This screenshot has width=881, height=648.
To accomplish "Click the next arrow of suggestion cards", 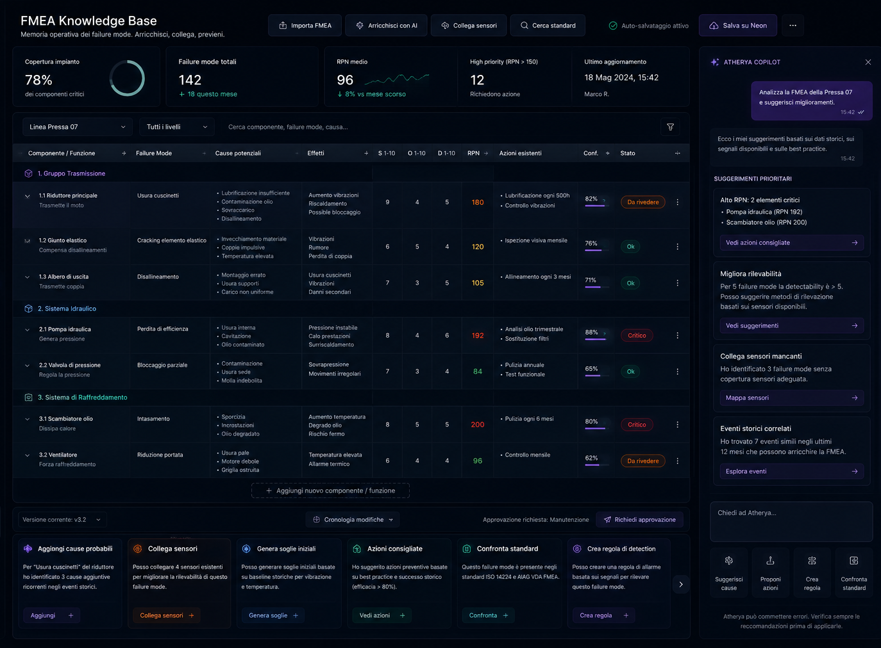I will pos(681,584).
